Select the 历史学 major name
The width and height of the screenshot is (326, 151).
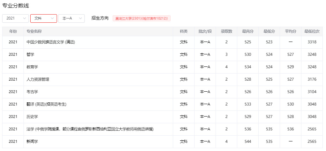[x=32, y=117]
